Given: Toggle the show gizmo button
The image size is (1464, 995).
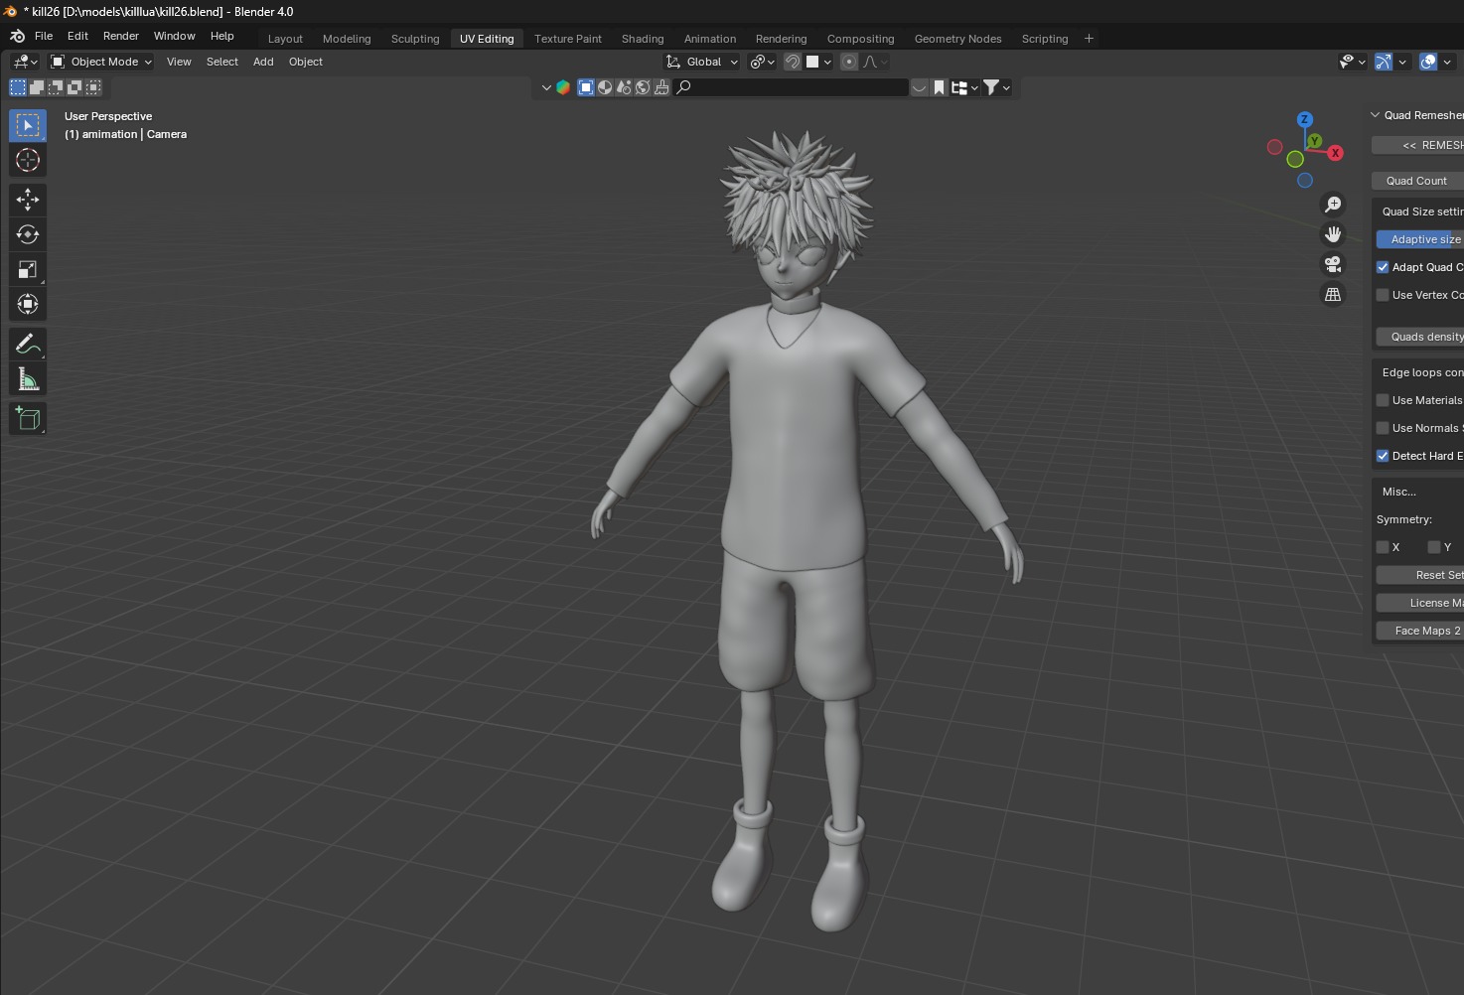Looking at the screenshot, I should 1384,62.
